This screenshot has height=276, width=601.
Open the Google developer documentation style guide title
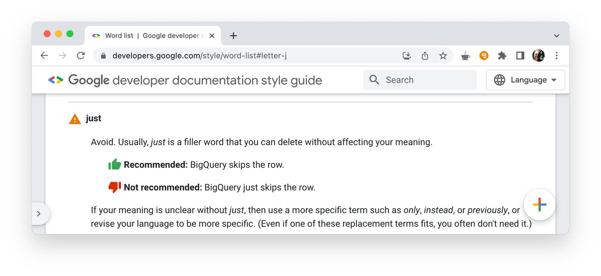(195, 80)
